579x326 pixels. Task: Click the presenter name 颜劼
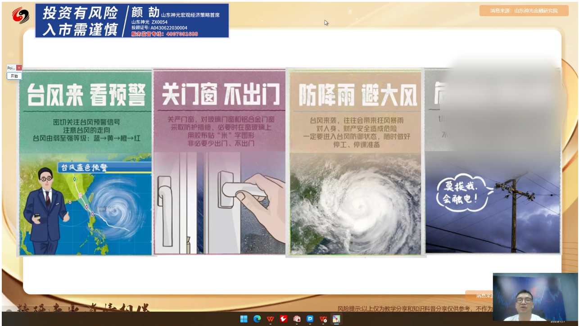[145, 12]
